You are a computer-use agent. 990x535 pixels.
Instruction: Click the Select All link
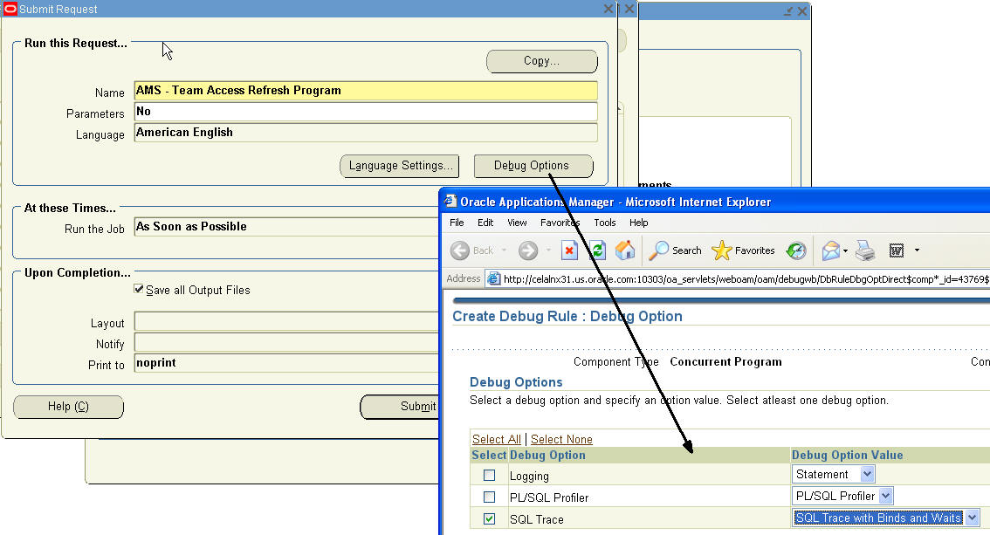pyautogui.click(x=497, y=439)
